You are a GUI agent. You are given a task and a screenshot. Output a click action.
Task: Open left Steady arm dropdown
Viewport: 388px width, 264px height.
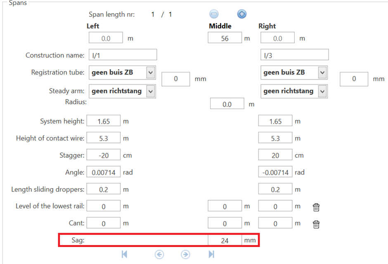[151, 91]
